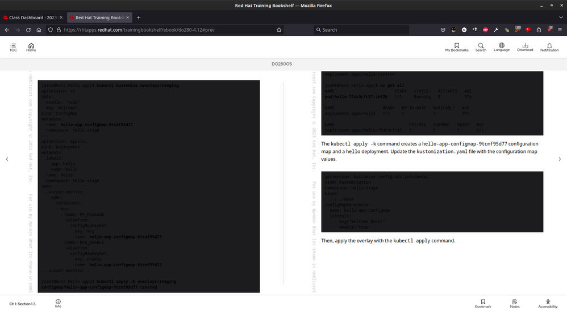Bookmark this page using the bottom Bookmark icon

point(483,304)
